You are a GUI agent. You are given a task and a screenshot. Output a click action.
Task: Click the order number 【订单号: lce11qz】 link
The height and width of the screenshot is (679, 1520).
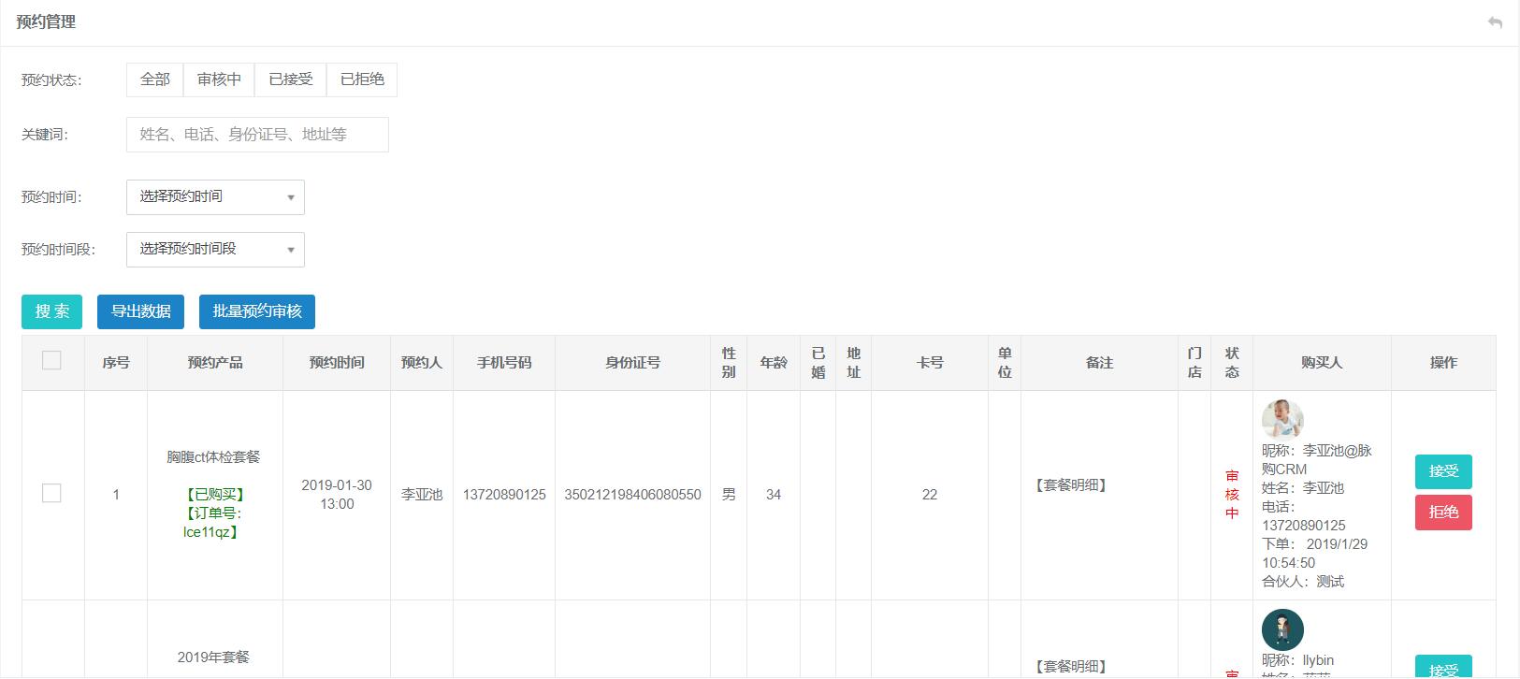[x=213, y=523]
